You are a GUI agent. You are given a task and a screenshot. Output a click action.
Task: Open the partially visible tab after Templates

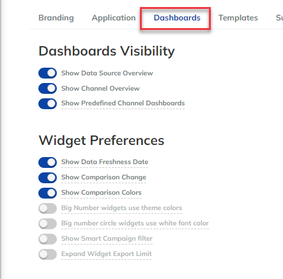[x=279, y=18]
